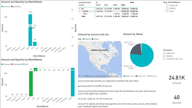Select the Miami row in matrix
Screen dimensions: 192x108
tap(85, 14)
